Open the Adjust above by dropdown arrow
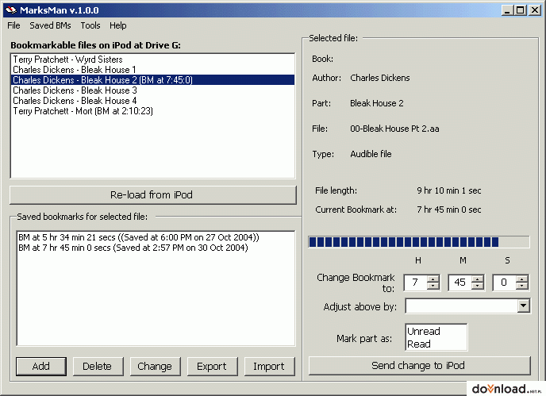Screen dimensions: 546x396 [x=523, y=306]
